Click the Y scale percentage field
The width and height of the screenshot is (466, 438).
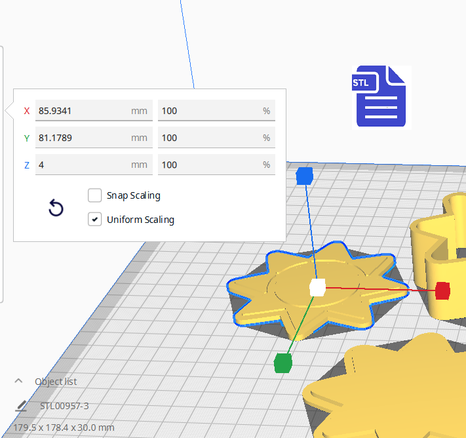[x=208, y=138]
